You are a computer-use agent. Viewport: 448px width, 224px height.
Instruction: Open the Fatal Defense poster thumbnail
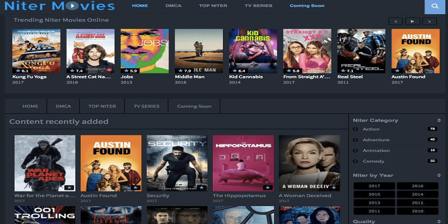111,215
